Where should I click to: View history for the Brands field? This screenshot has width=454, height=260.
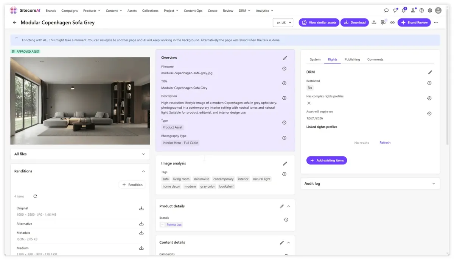click(286, 220)
